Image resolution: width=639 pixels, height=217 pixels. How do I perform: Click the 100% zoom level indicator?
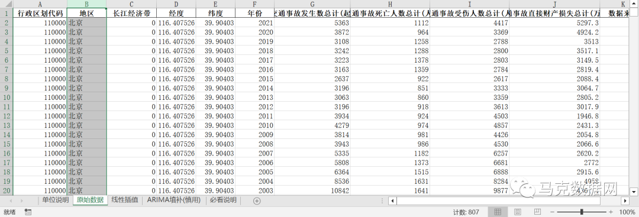coord(627,212)
